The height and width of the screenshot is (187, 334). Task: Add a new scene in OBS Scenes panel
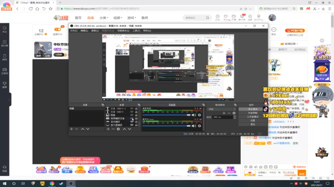click(71, 129)
